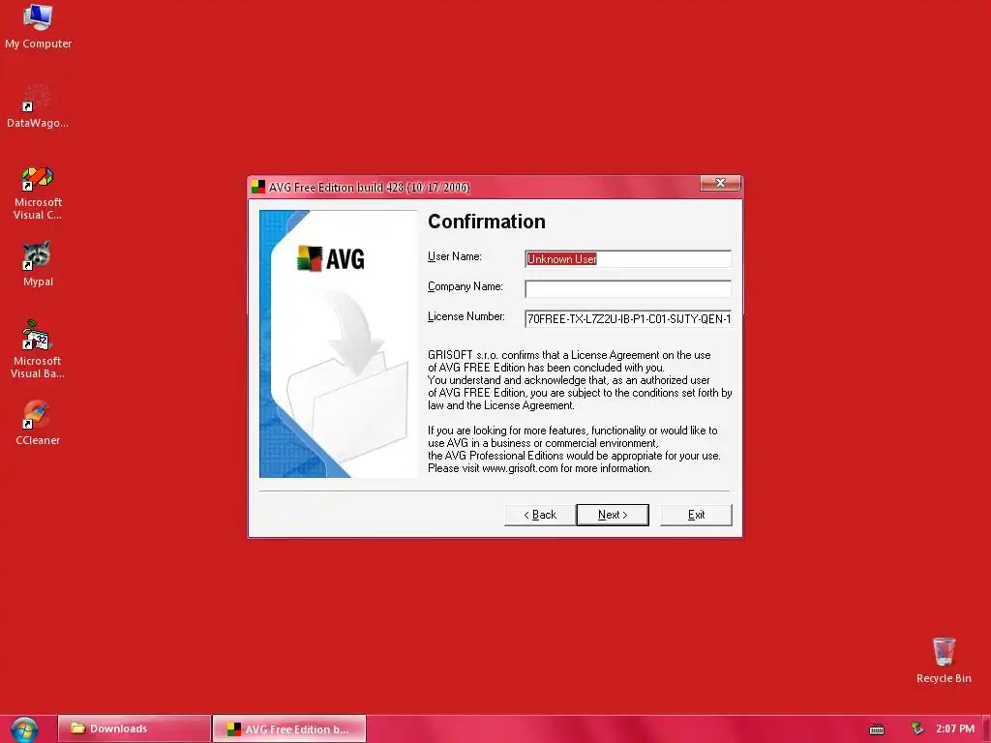The width and height of the screenshot is (991, 743).
Task: Quit setup with the Exit button
Action: [x=696, y=515]
